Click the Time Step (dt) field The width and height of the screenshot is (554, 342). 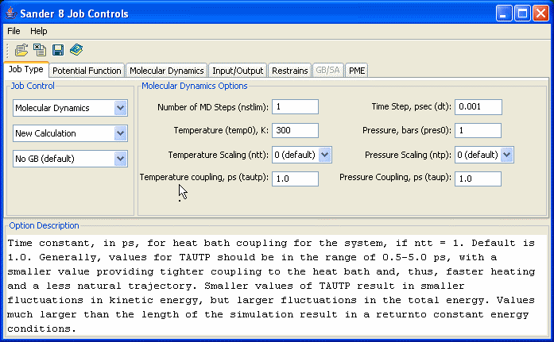pos(478,107)
